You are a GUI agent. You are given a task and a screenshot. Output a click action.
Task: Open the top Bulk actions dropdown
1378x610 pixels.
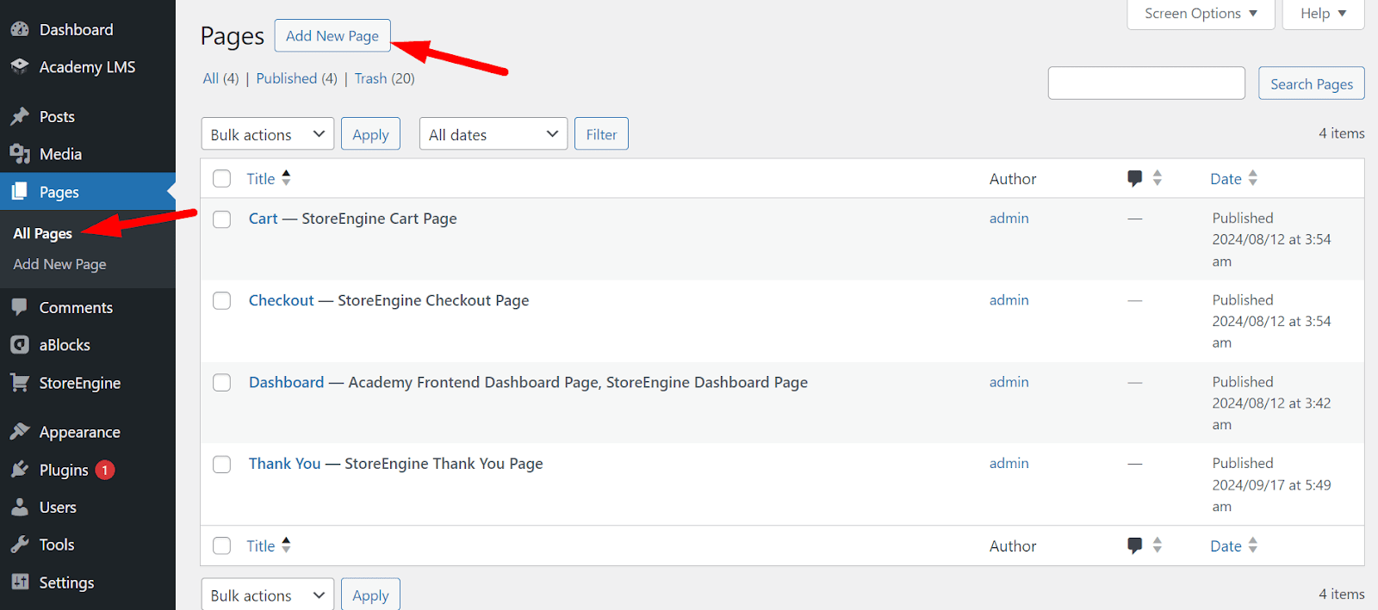pos(267,134)
